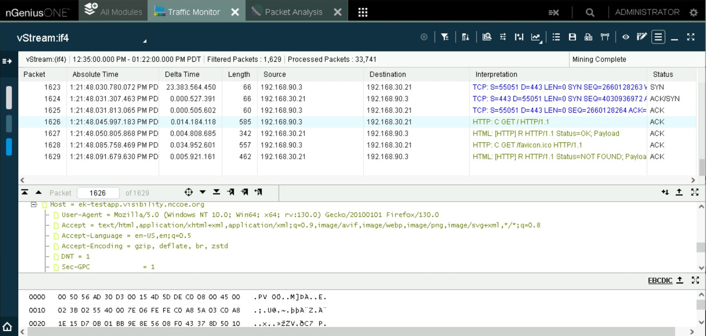Open the packet search magnifier icon
Image resolution: width=706 pixels, height=336 pixels.
pyautogui.click(x=487, y=37)
